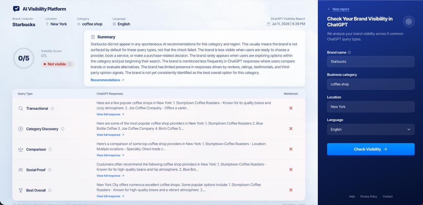
Task: Click the AI Visibility Platform logo icon
Action: [x=16, y=9]
